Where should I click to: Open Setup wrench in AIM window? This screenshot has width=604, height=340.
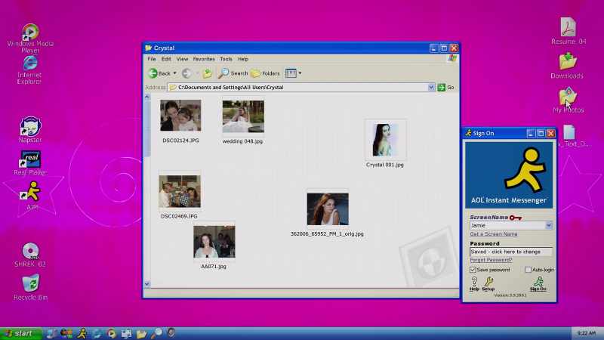tap(488, 283)
